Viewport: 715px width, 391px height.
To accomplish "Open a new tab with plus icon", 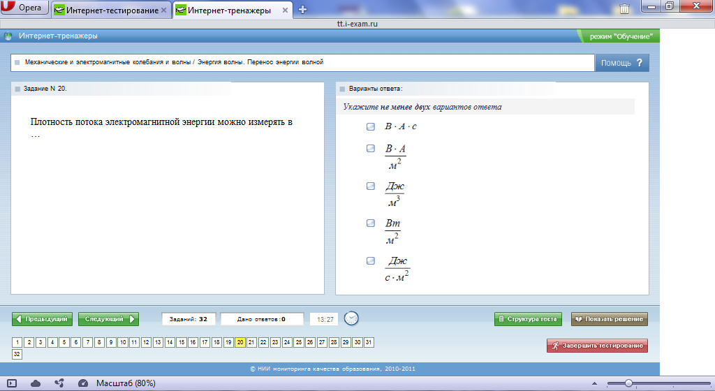I will point(302,10).
